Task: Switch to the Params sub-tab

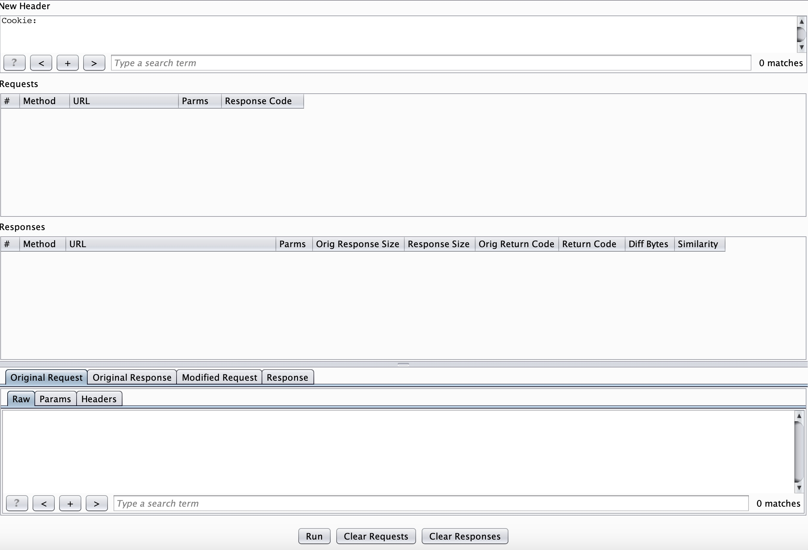Action: point(55,399)
